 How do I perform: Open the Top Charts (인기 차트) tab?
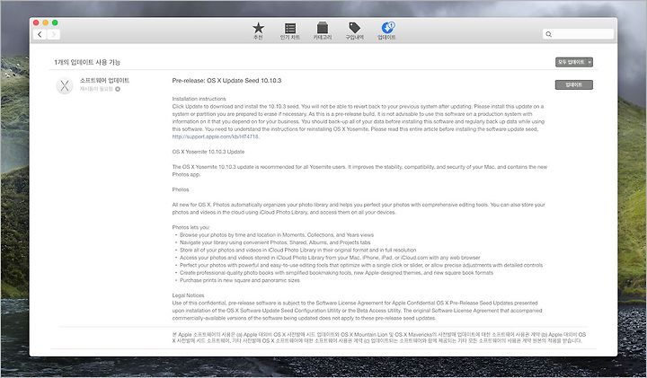(290, 31)
